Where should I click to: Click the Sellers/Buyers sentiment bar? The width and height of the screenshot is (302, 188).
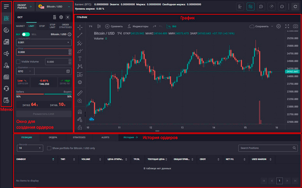coord(44,94)
